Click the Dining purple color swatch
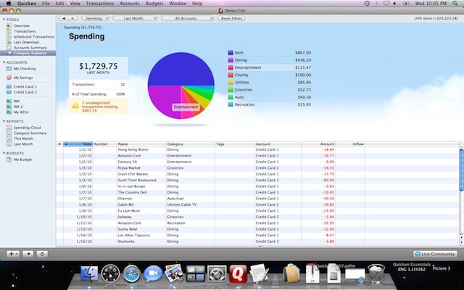Viewport: 464px width, 290px height. [x=231, y=60]
